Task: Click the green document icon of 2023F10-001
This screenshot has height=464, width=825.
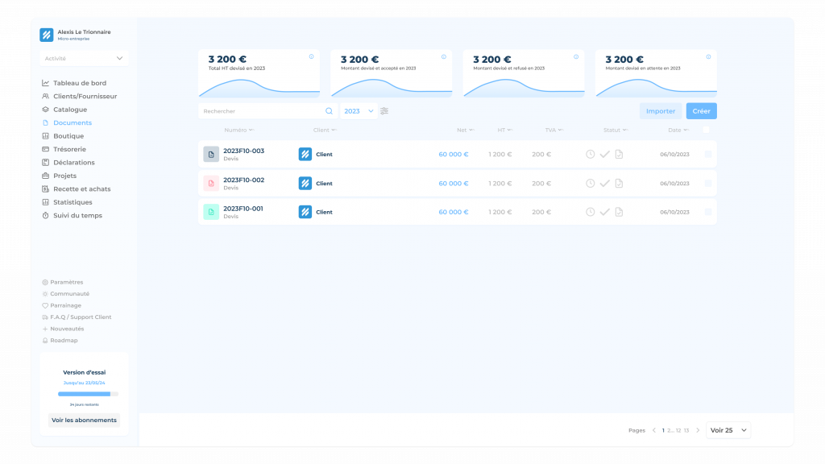Action: click(x=211, y=212)
